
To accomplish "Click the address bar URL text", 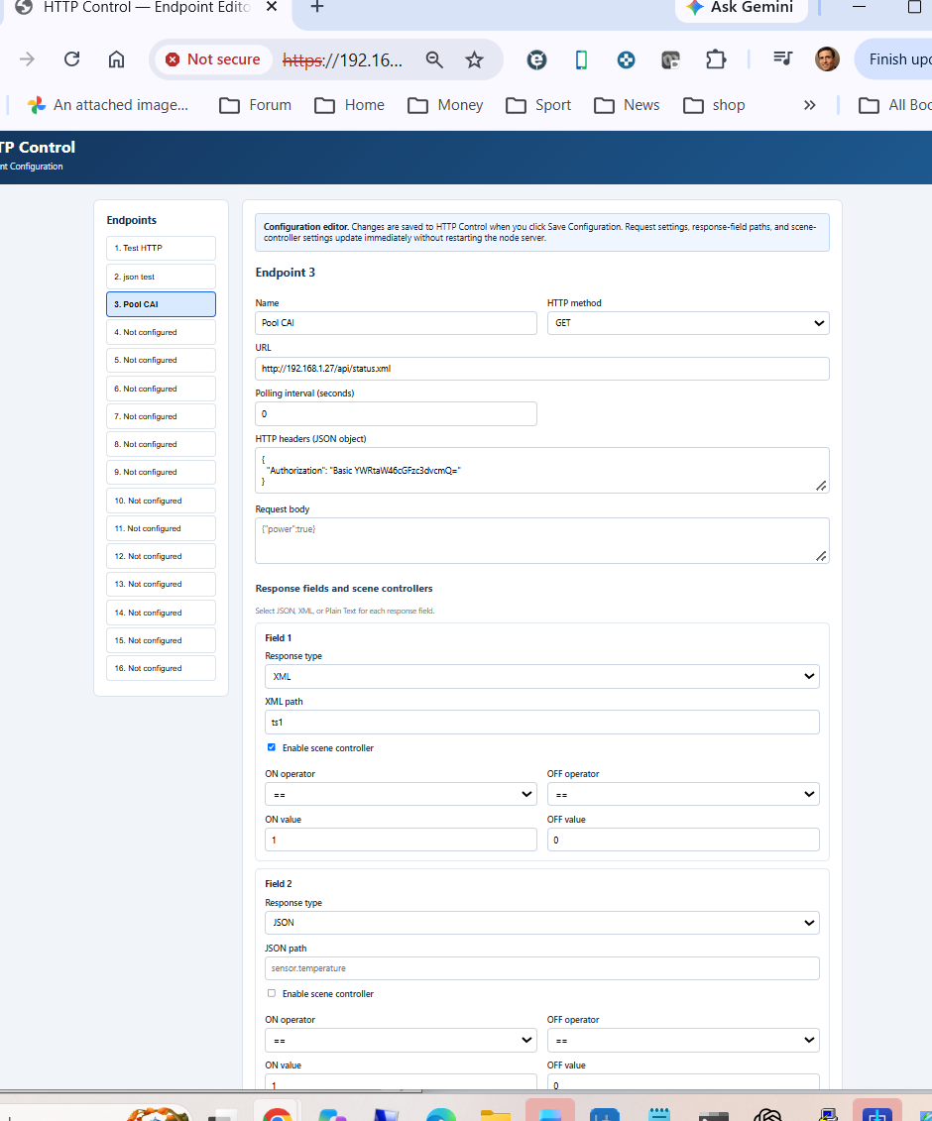I will 343,60.
